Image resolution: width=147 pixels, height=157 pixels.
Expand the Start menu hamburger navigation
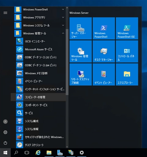pos(6,13)
